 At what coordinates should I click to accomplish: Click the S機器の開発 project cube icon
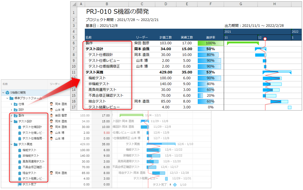7,92
